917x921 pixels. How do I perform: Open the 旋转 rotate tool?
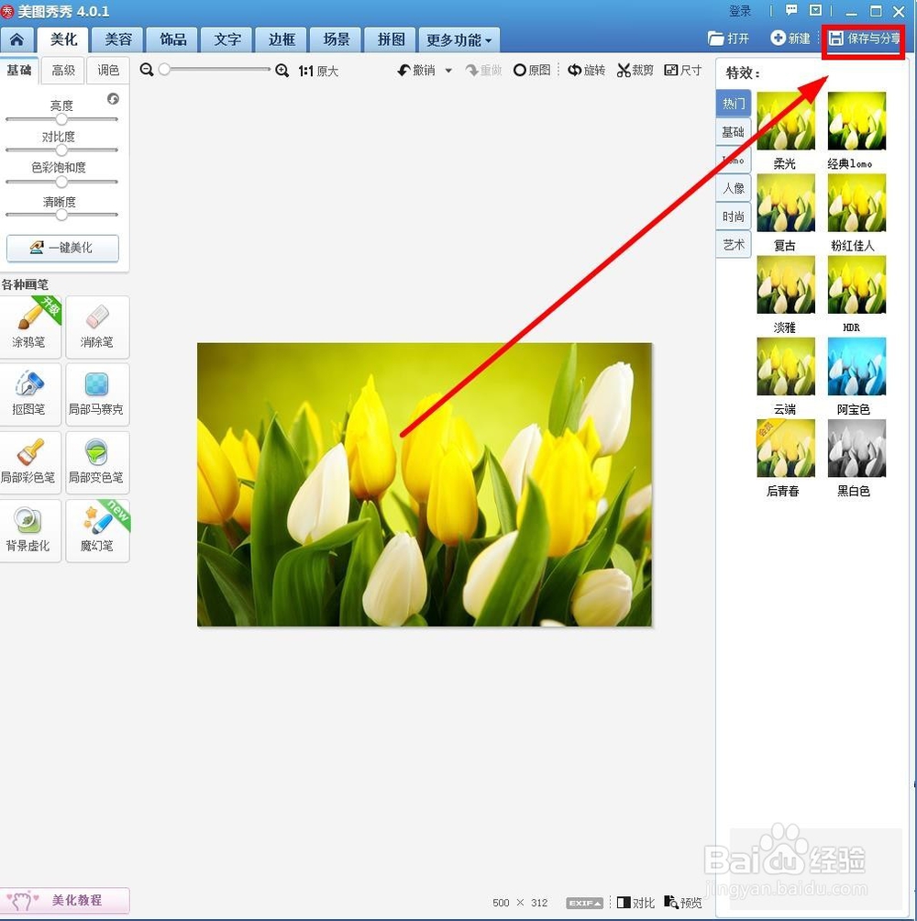[x=586, y=71]
